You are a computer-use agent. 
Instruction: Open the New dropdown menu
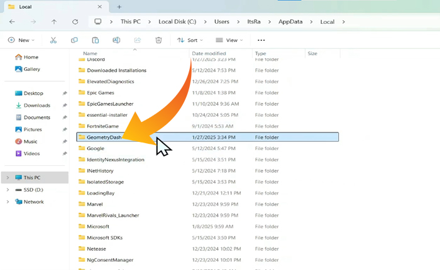21,40
